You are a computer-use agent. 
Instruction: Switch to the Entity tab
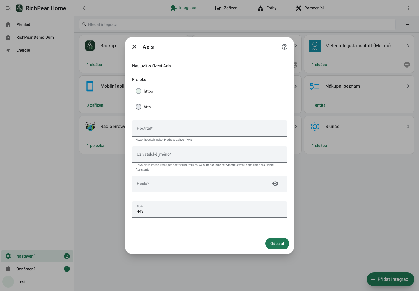267,8
